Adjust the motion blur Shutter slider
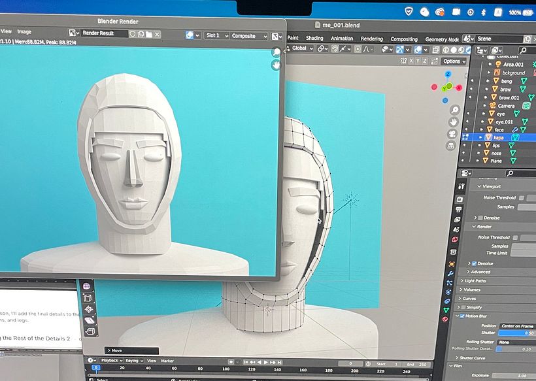The height and width of the screenshot is (381, 536). (x=517, y=333)
